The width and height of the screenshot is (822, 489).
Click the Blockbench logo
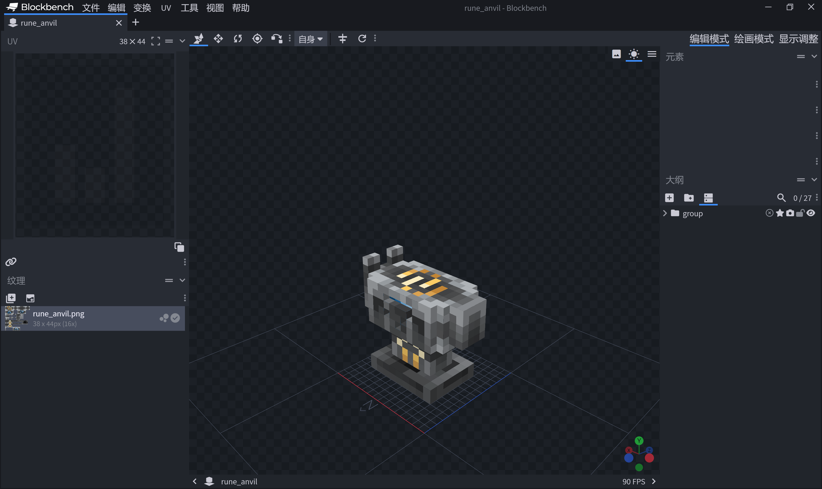(40, 7)
